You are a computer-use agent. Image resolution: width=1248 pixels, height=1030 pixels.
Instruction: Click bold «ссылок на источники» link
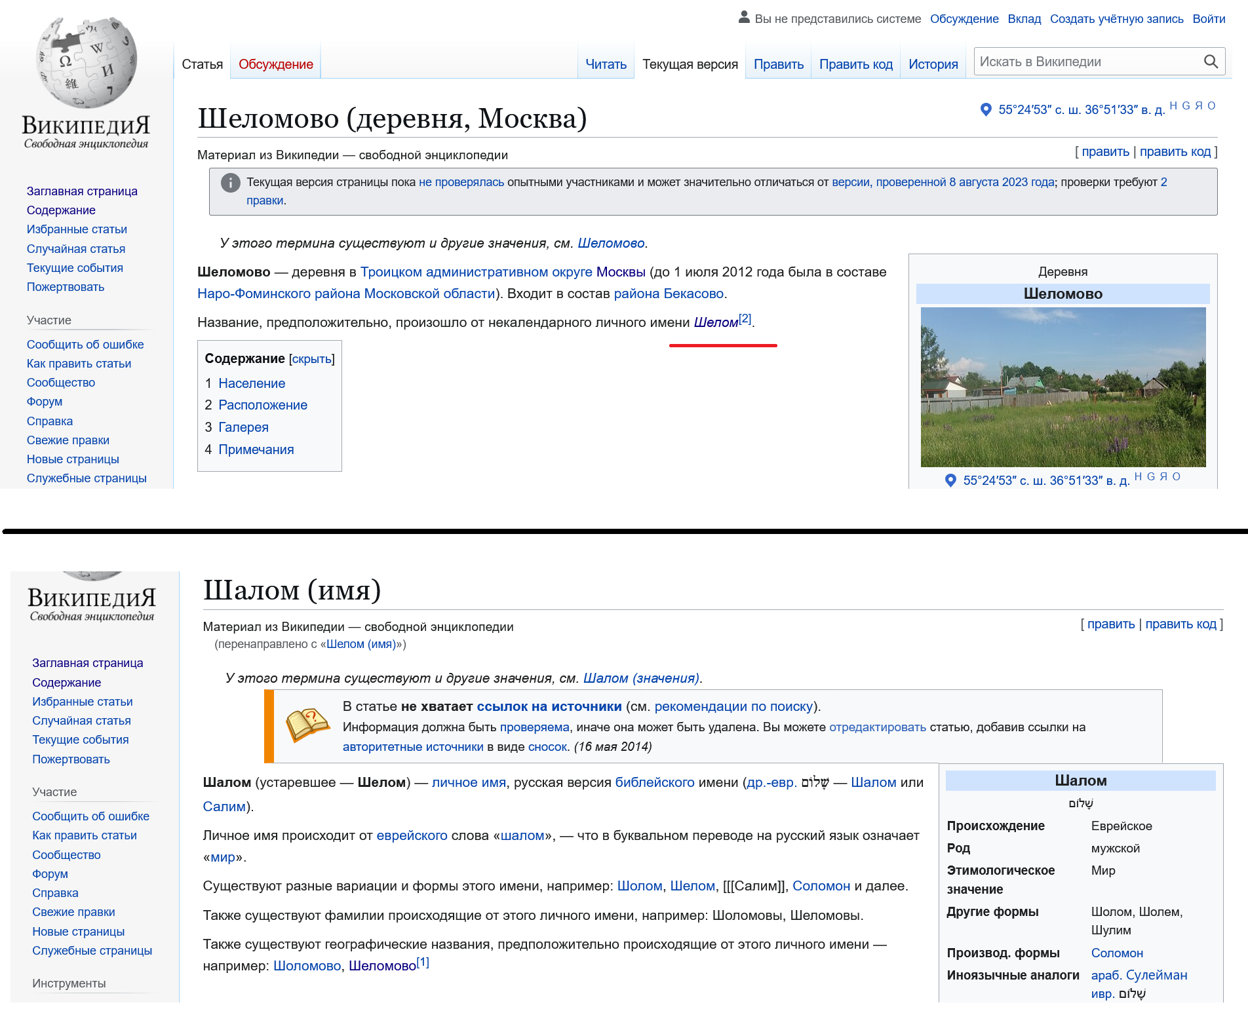549,706
